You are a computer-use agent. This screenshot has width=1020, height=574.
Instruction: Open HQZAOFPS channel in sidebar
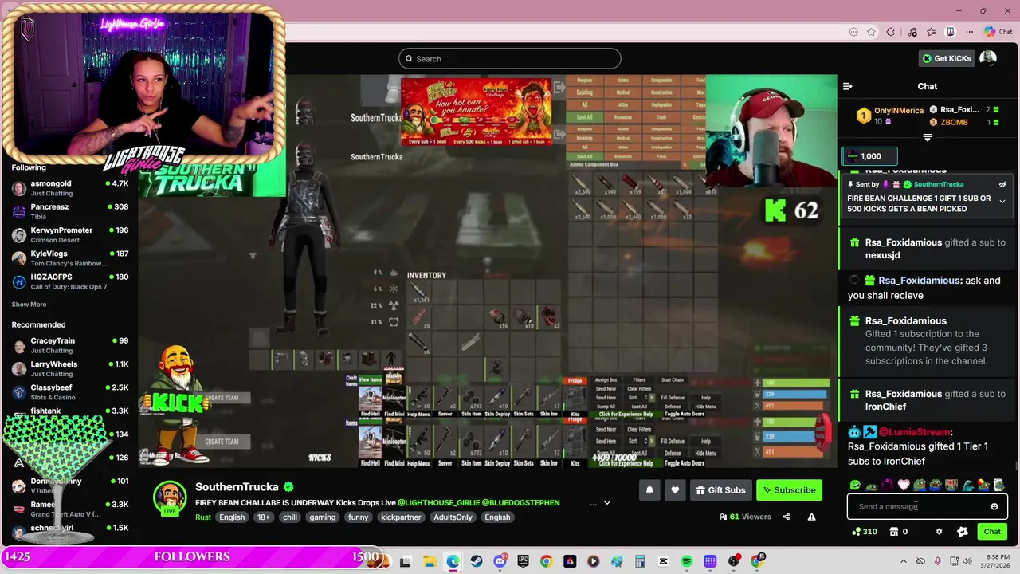70,281
